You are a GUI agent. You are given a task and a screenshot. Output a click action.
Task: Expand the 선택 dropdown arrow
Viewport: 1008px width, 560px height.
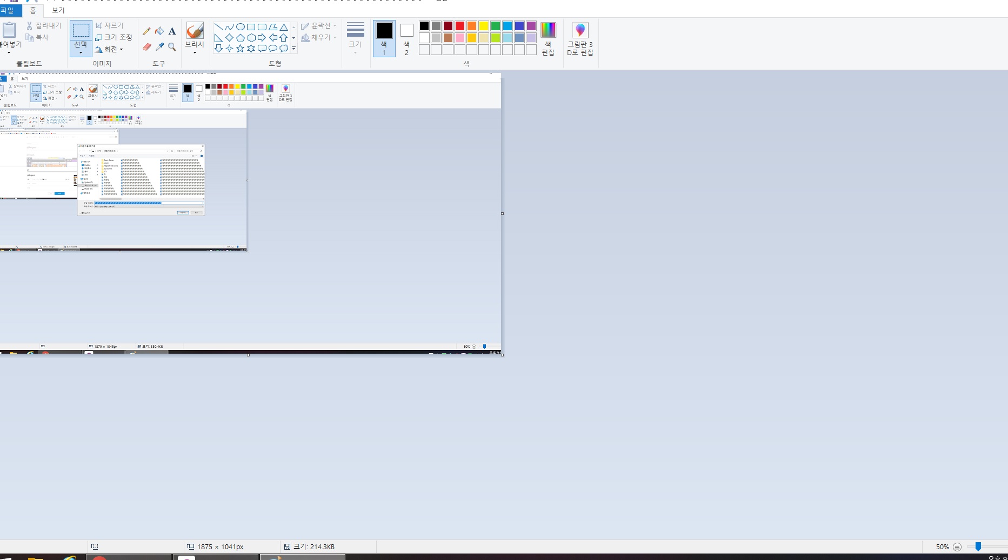pyautogui.click(x=81, y=53)
